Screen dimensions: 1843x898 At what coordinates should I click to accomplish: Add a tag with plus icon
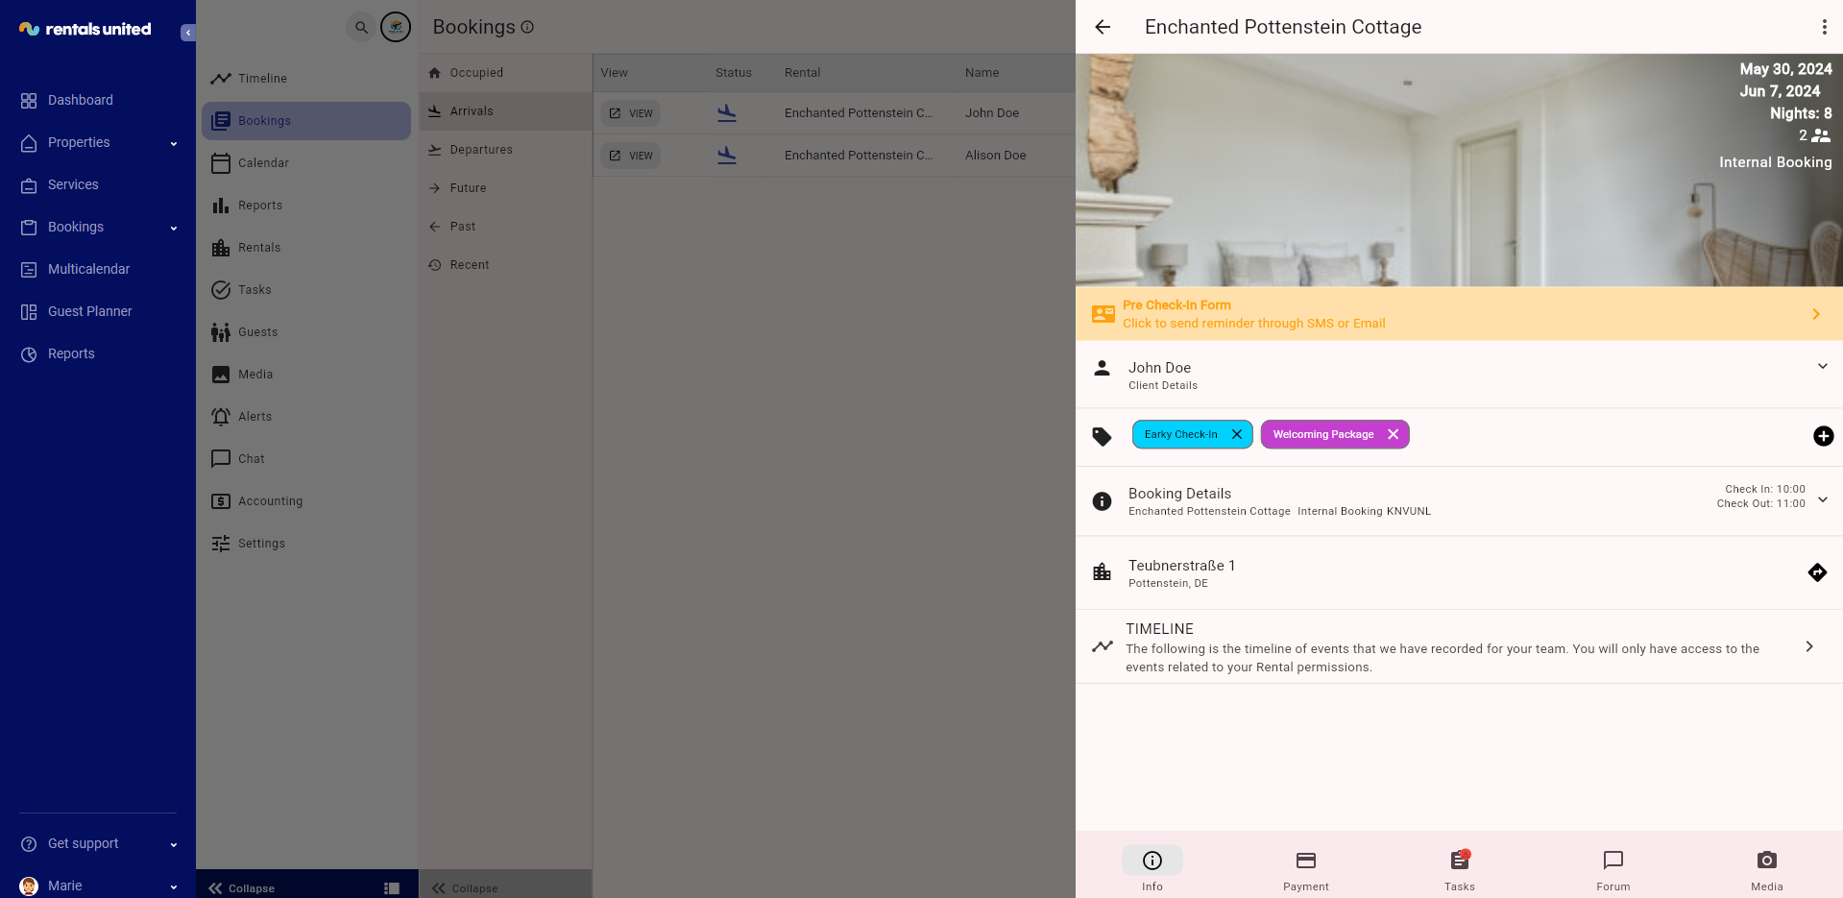coord(1823,436)
